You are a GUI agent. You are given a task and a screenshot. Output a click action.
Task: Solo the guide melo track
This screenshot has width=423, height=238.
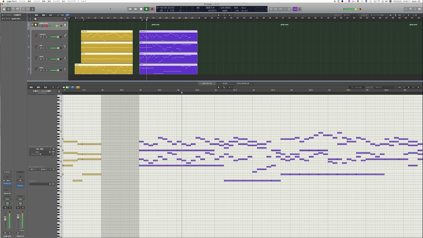pyautogui.click(x=43, y=26)
